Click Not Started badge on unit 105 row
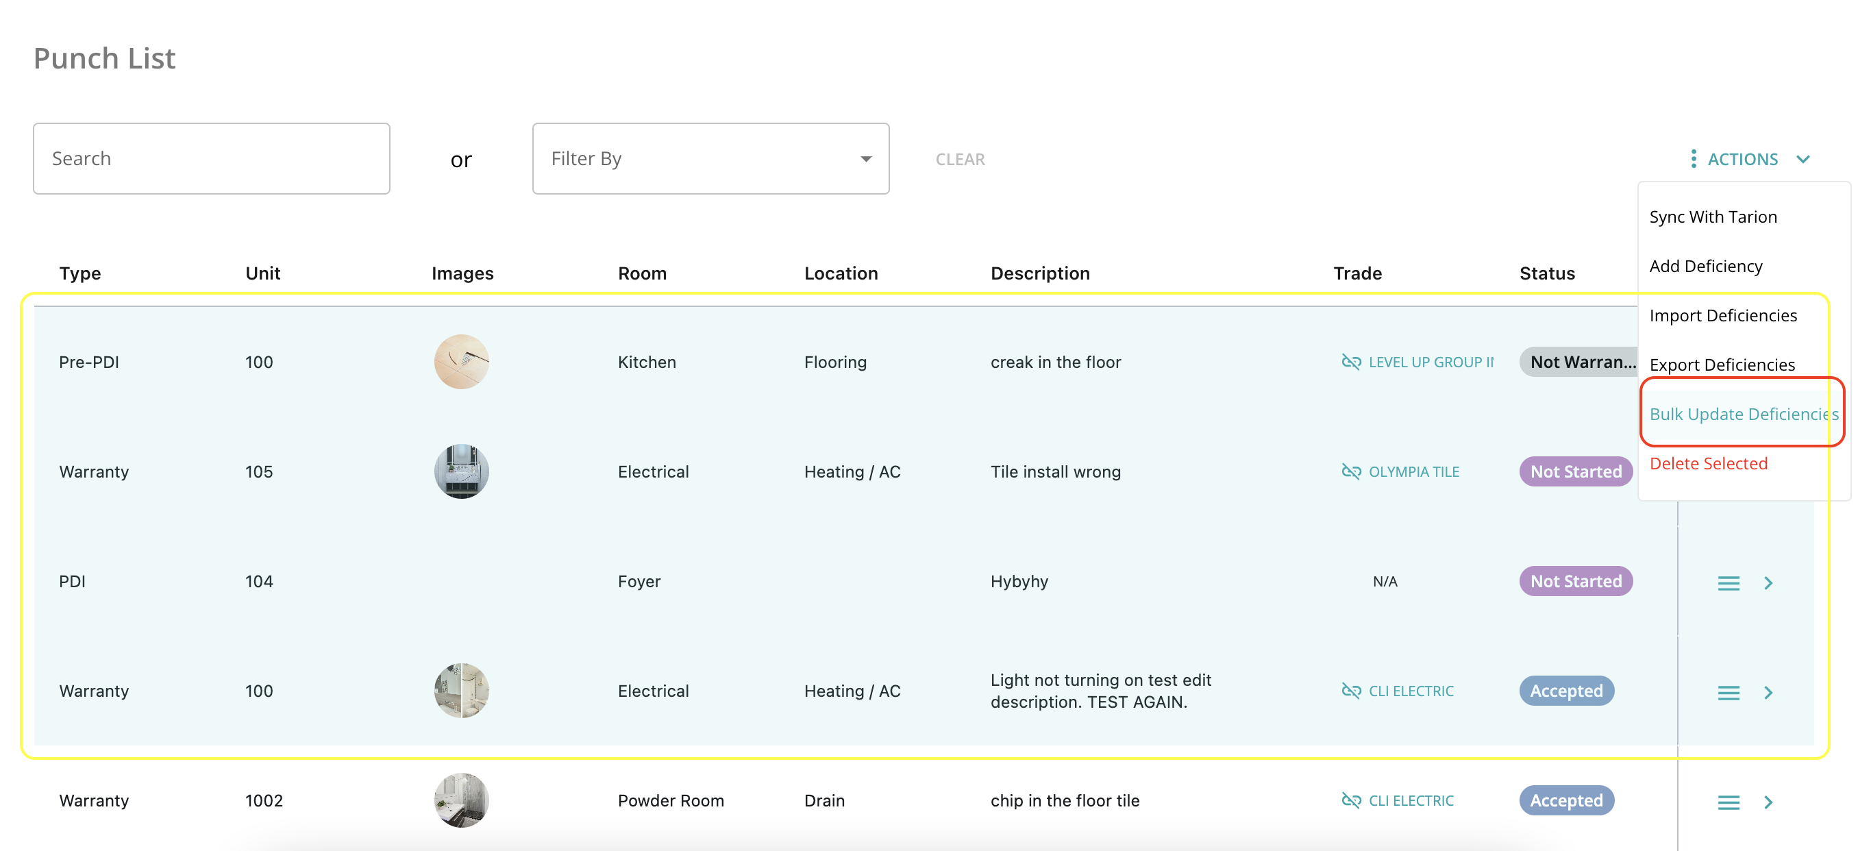The image size is (1858, 851). point(1576,471)
